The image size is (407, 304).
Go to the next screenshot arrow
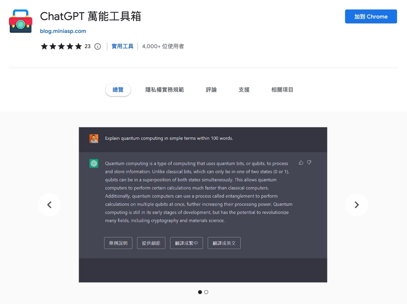(356, 205)
